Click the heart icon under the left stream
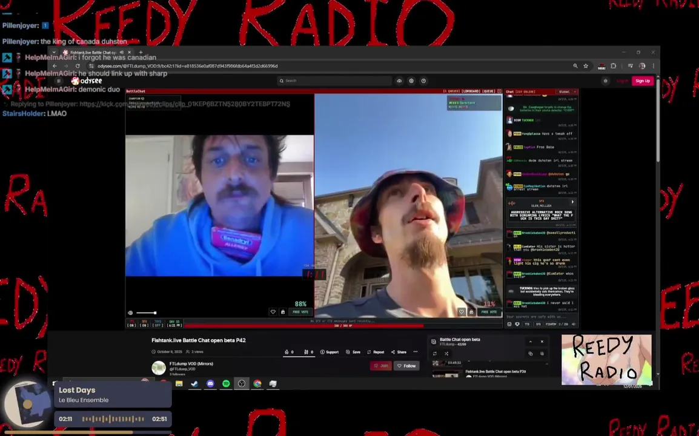The image size is (699, 436). 273,312
